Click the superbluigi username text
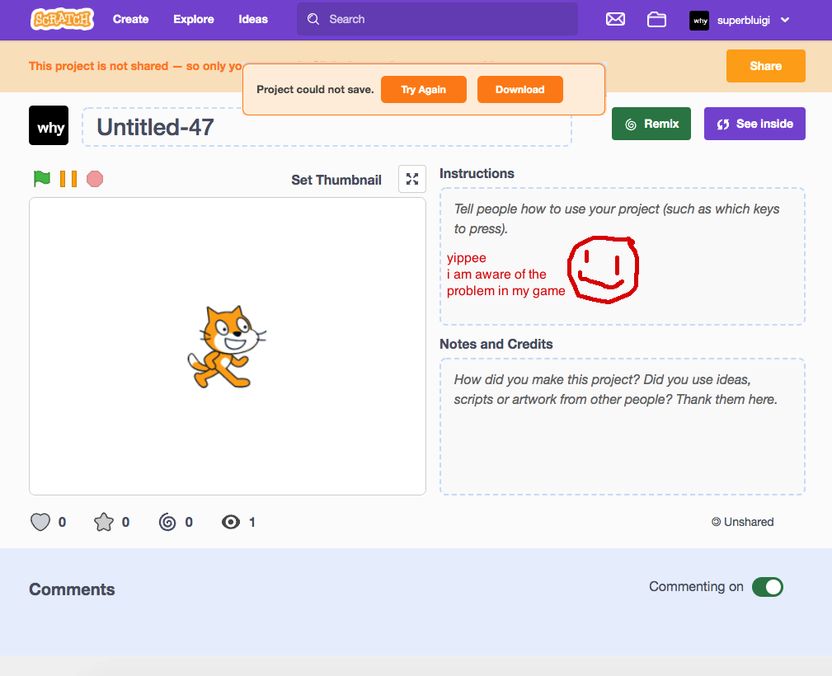 tap(744, 20)
